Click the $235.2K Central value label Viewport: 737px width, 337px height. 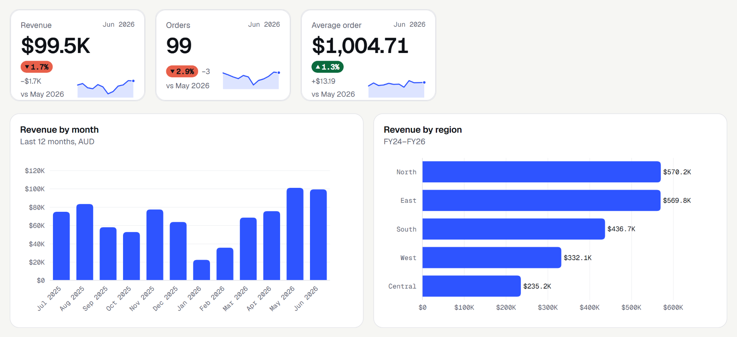coord(537,286)
